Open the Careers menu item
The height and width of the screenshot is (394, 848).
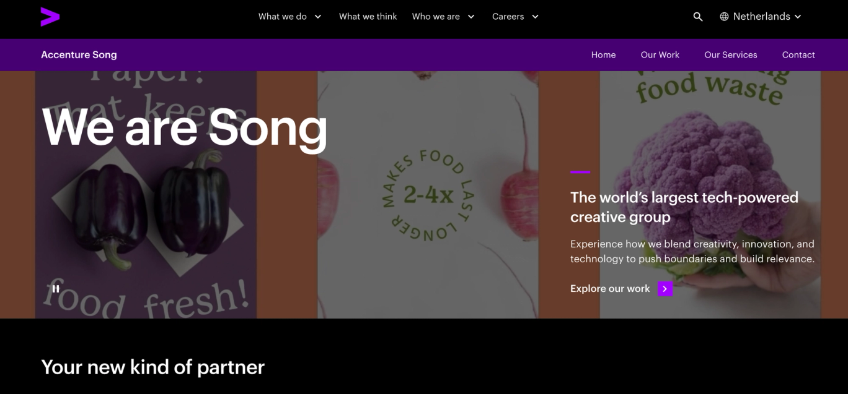(508, 17)
